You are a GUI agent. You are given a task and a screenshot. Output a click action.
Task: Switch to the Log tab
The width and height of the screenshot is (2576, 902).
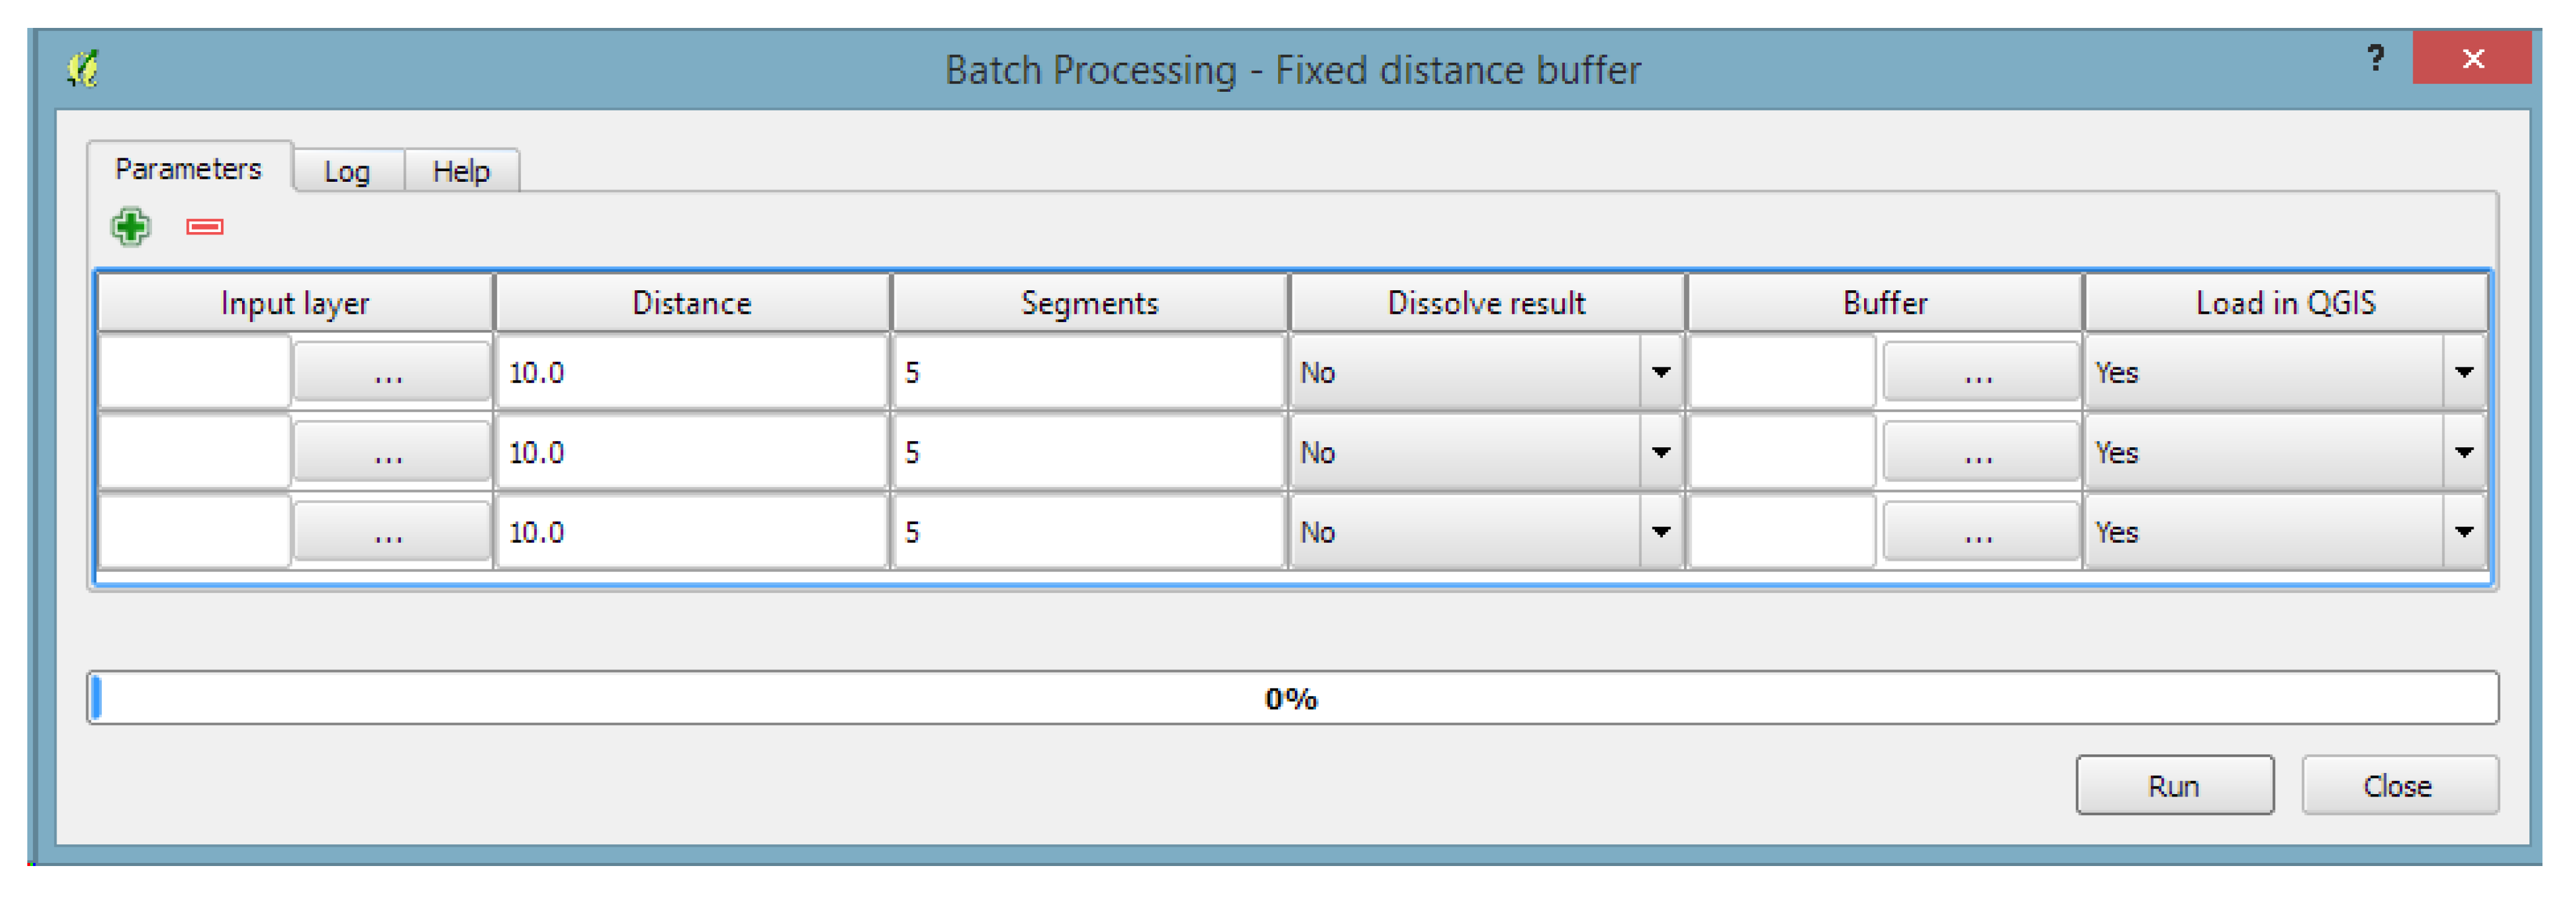pyautogui.click(x=347, y=171)
